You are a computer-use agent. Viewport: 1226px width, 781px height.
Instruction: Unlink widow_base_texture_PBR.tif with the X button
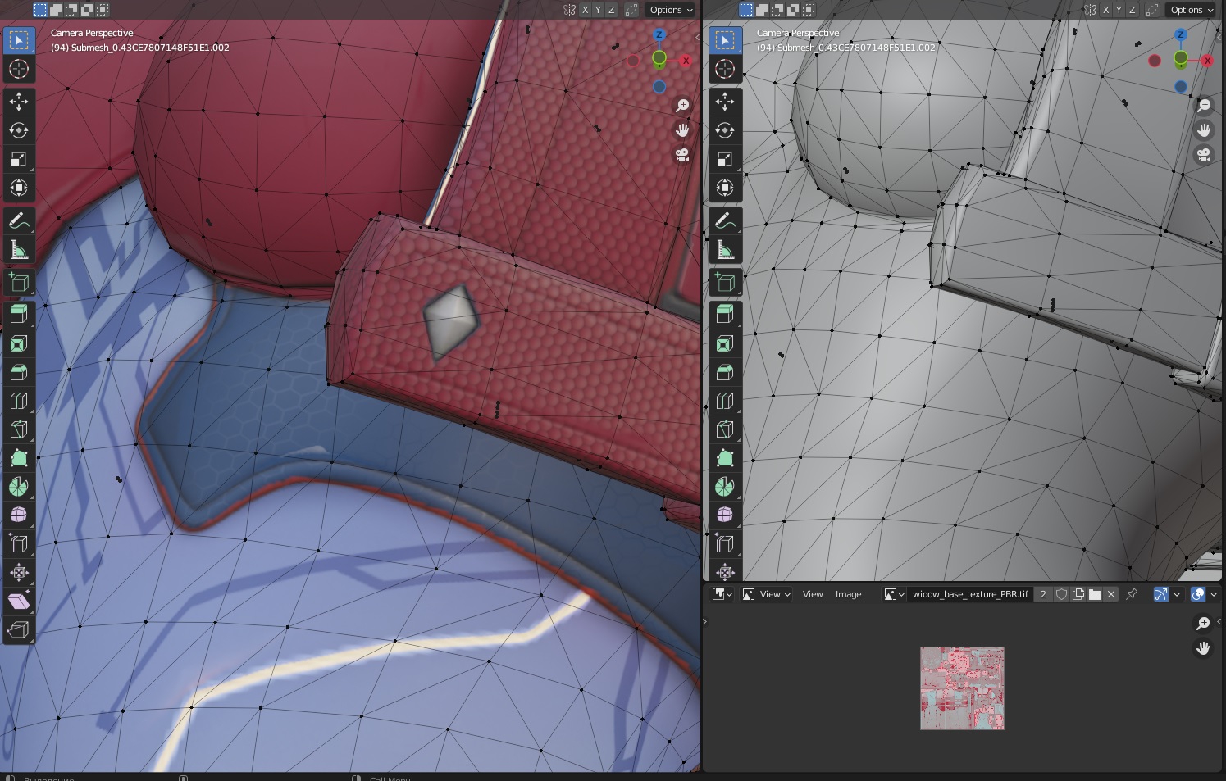[1111, 594]
